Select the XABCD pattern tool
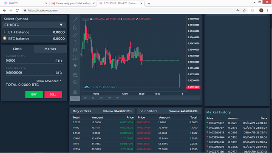The height and width of the screenshot is (153, 272). (75, 50)
